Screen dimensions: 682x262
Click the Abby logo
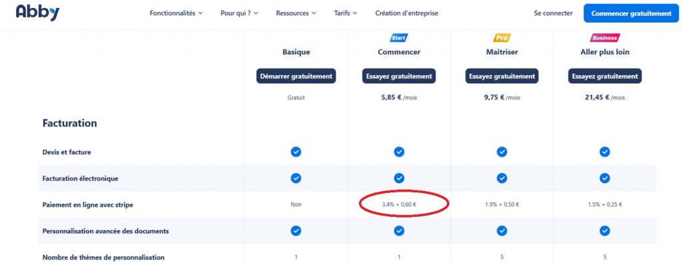[37, 12]
